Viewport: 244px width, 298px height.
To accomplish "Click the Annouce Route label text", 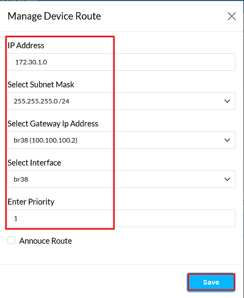I will point(46,241).
